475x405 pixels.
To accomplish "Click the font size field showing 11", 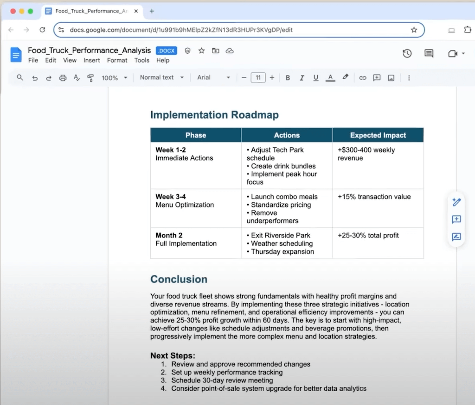I will 258,78.
